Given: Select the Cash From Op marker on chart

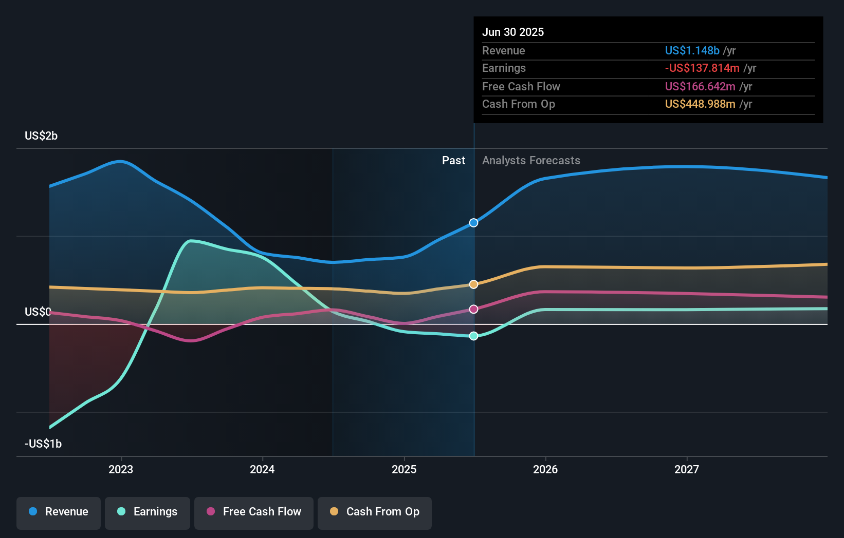Looking at the screenshot, I should [473, 284].
